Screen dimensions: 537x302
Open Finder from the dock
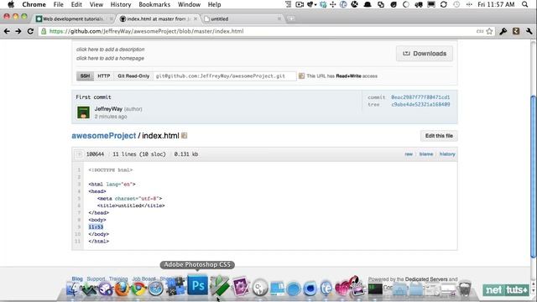[x=72, y=288]
